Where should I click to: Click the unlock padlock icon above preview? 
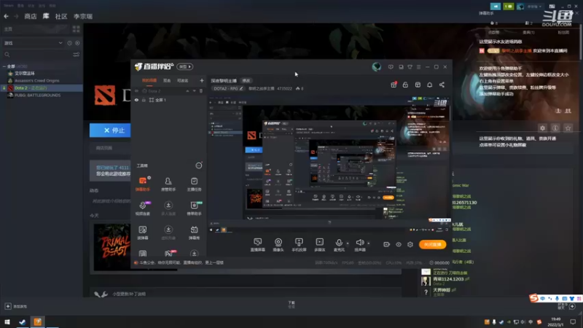point(405,85)
